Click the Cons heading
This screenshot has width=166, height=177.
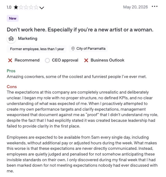click(12, 87)
